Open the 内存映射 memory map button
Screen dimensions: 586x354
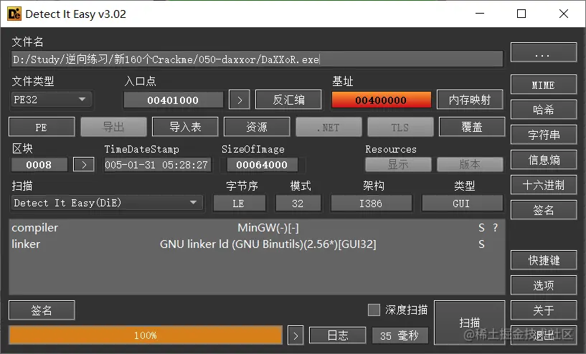tap(470, 100)
